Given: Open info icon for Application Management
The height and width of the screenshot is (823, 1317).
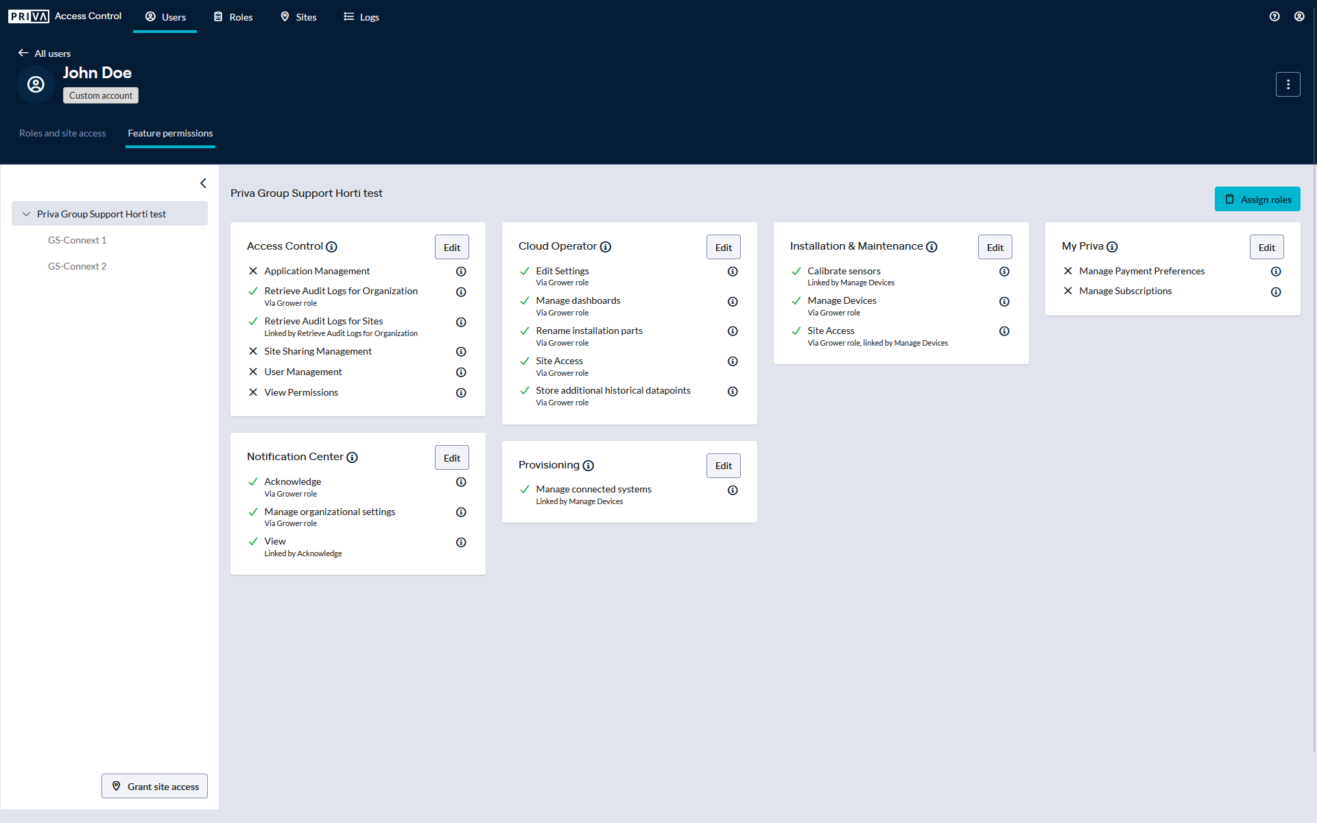Looking at the screenshot, I should coord(461,272).
